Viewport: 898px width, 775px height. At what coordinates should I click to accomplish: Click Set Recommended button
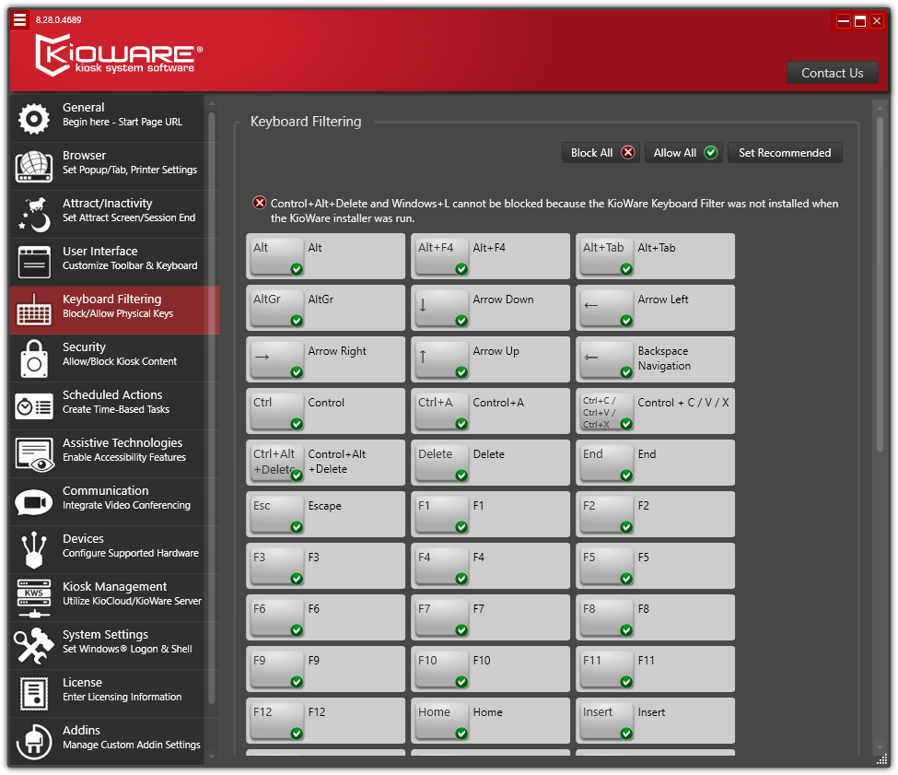(x=785, y=153)
